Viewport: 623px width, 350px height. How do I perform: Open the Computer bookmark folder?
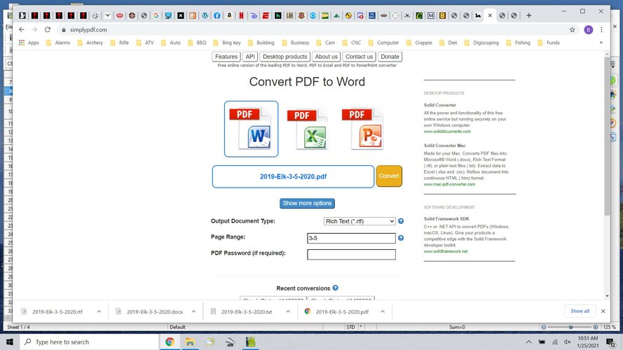pos(383,43)
